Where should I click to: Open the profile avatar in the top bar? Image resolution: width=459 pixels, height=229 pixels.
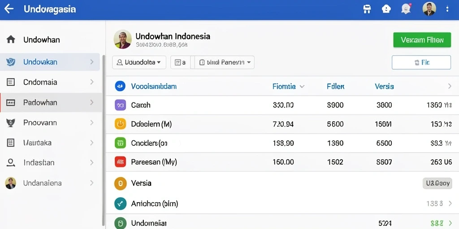click(429, 9)
